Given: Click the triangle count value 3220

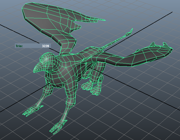Looking at the screenshot, I should [45, 46].
